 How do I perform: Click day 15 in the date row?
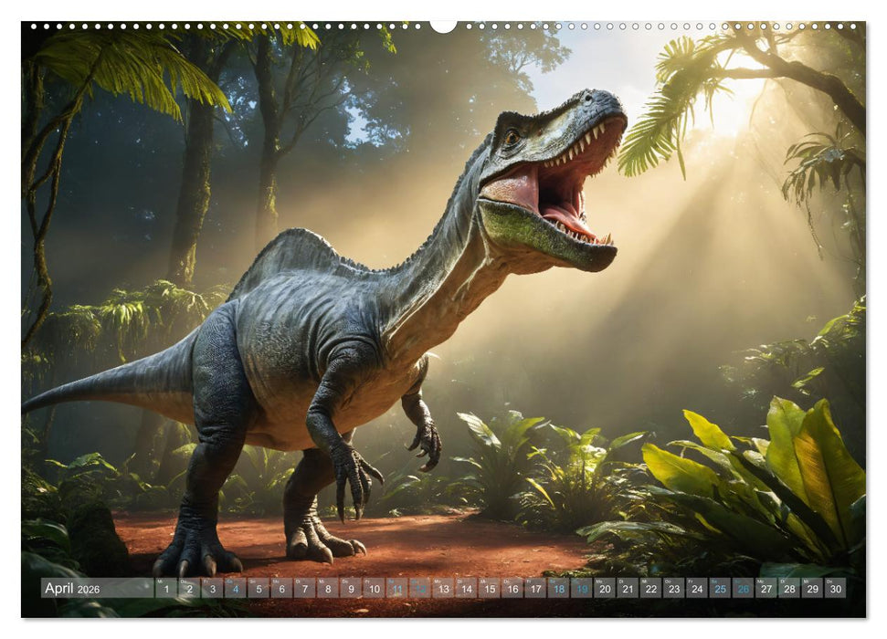point(489,589)
